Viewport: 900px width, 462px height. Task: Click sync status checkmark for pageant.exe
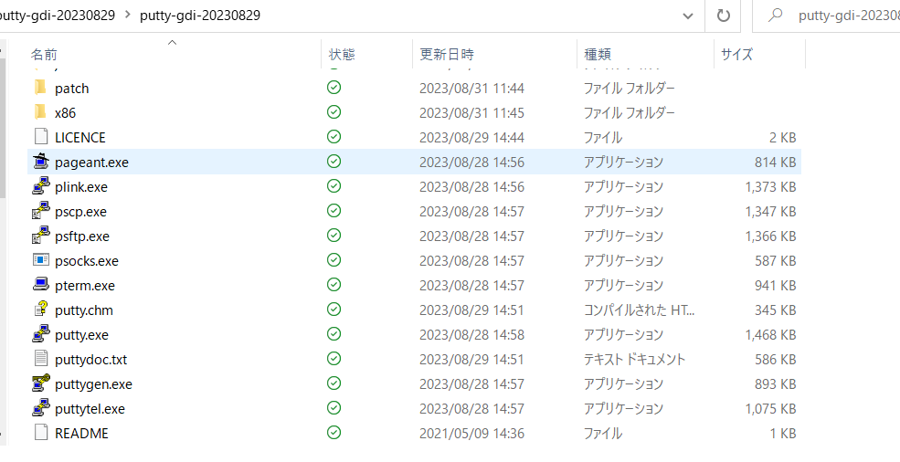click(x=334, y=162)
